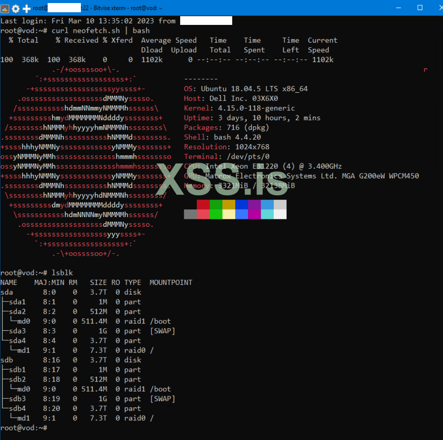This screenshot has width=443, height=440.
Task: Click the 'SIZE' column header
Action: coord(98,283)
